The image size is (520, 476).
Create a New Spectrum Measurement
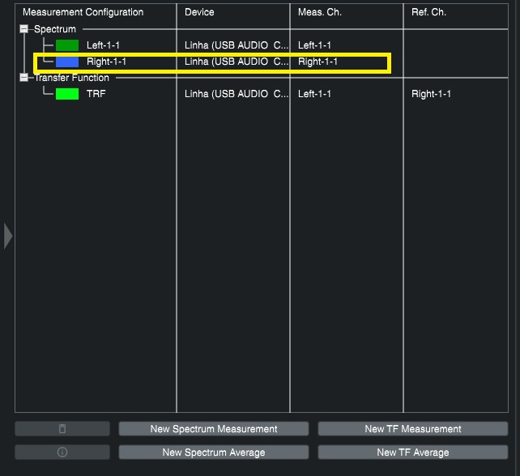tap(214, 429)
